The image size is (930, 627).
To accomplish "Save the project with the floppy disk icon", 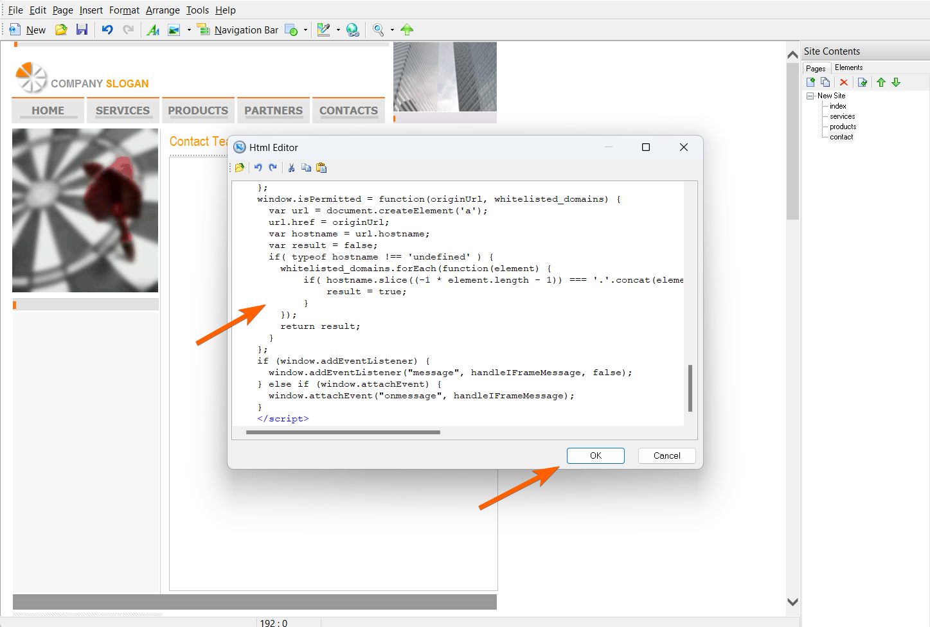I will coord(82,30).
